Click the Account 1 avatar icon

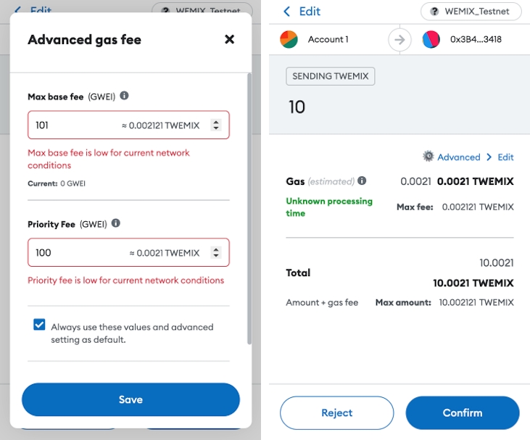pos(289,40)
